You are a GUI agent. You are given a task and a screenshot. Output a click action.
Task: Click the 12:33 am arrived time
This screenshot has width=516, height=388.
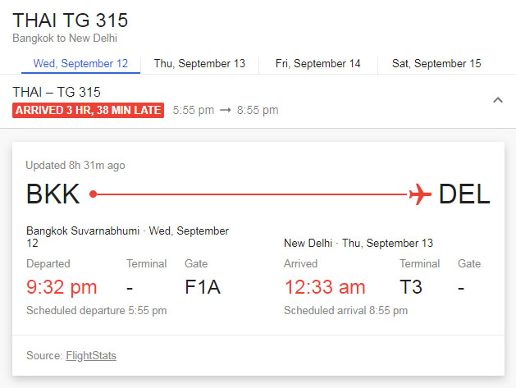325,287
